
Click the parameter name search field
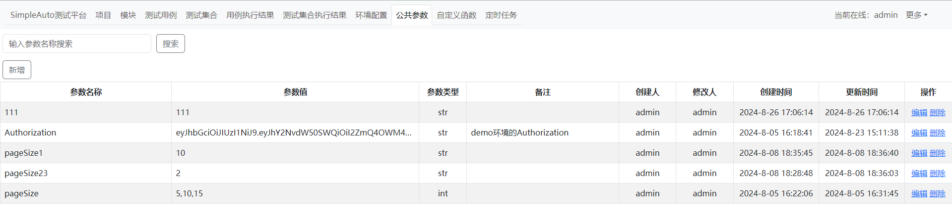pyautogui.click(x=77, y=44)
